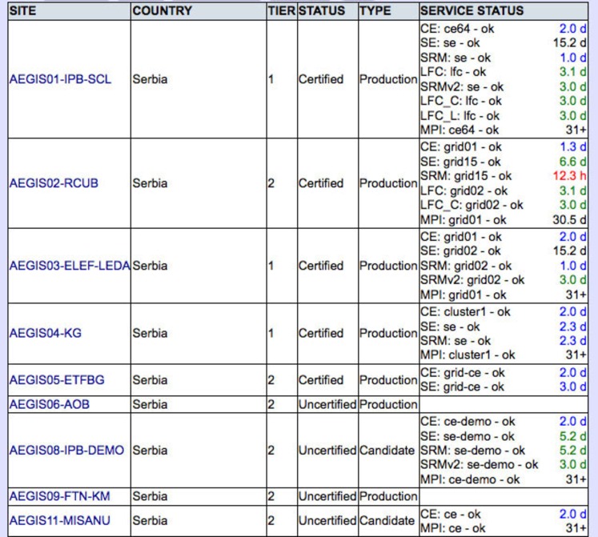Click 'LFC_L: lfc - ok' service entry
The width and height of the screenshot is (598, 537).
click(460, 115)
